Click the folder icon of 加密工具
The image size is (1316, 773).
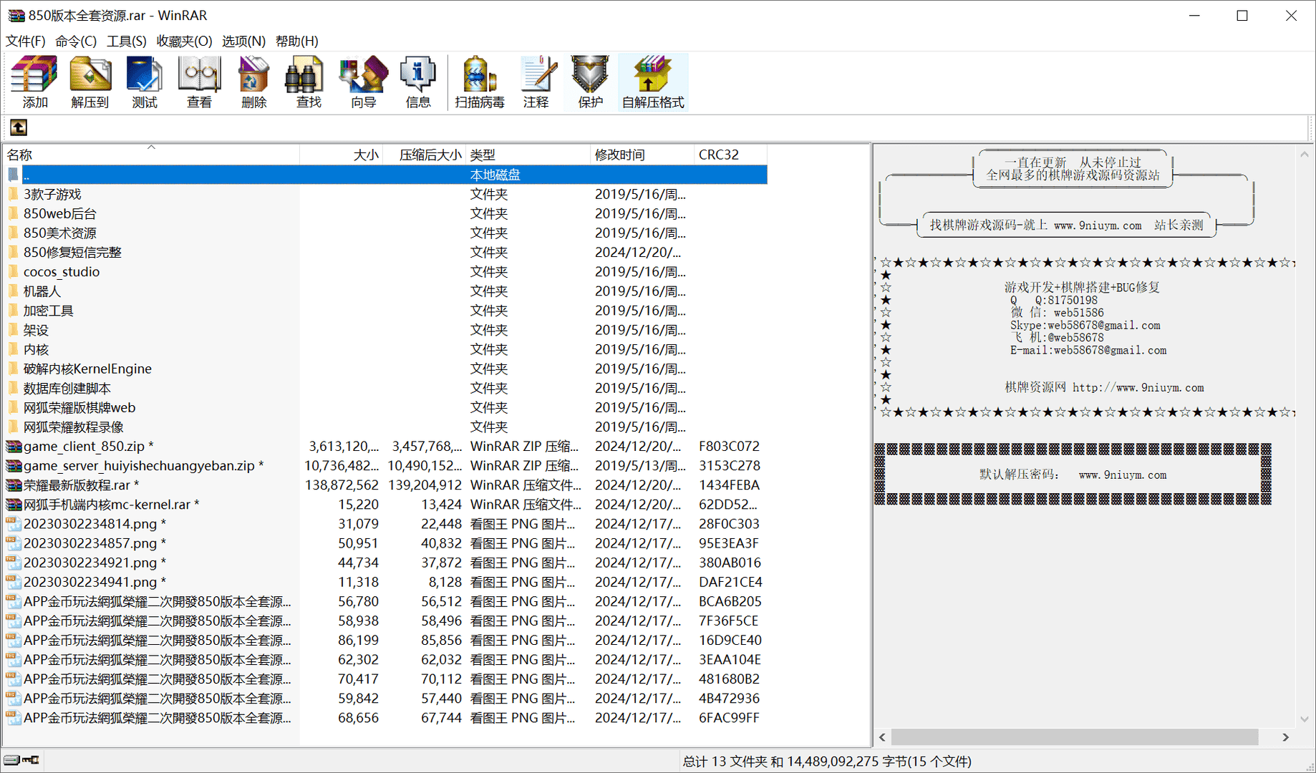[14, 310]
